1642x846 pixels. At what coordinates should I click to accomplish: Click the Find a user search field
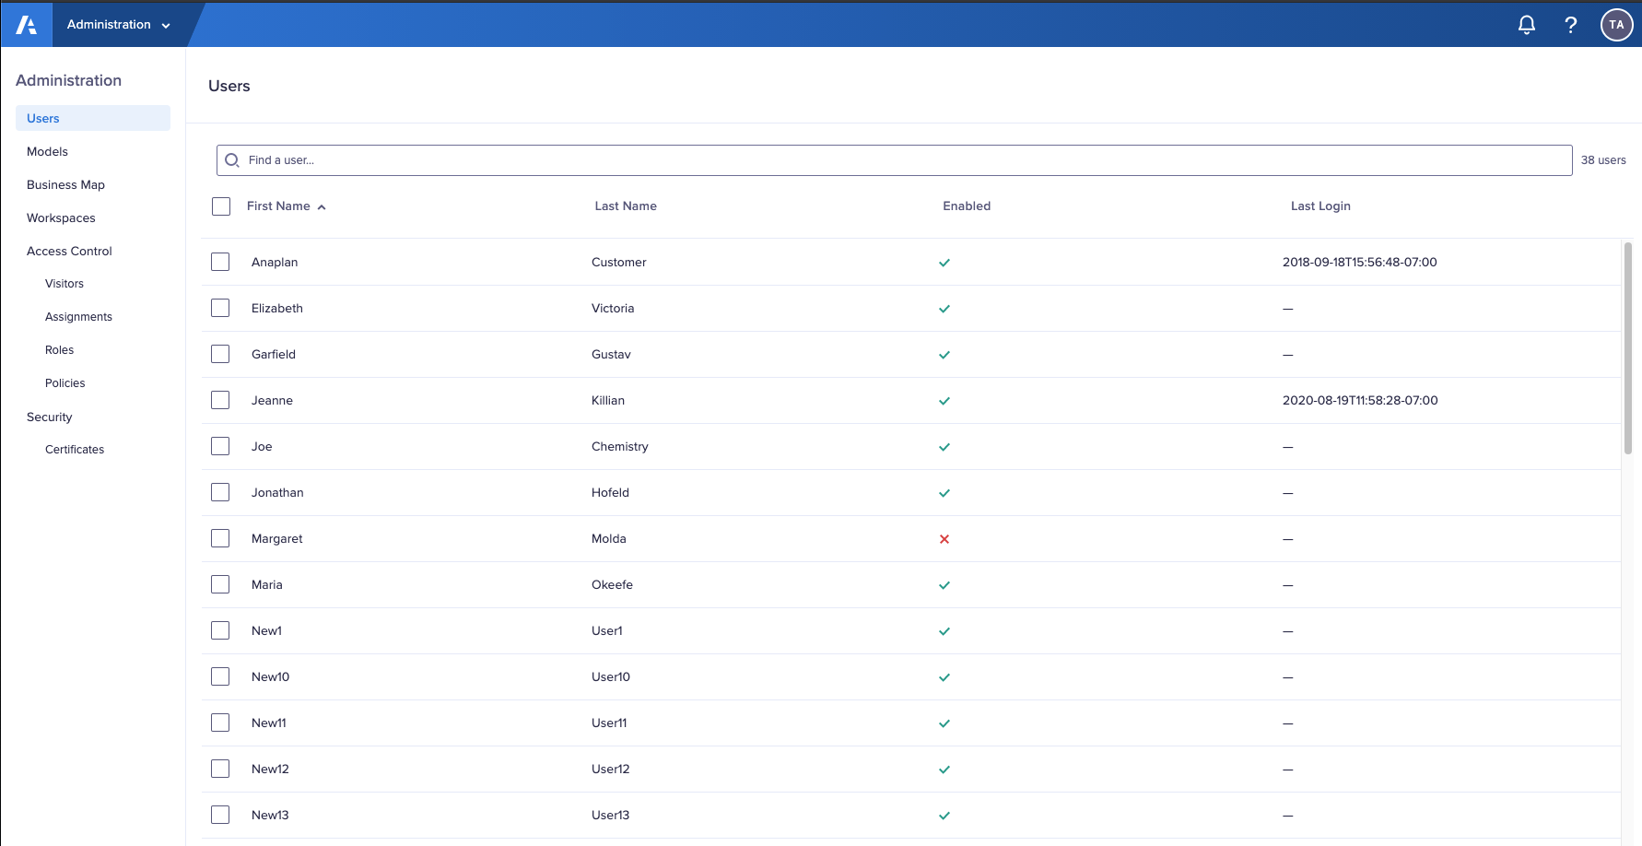[x=894, y=160]
